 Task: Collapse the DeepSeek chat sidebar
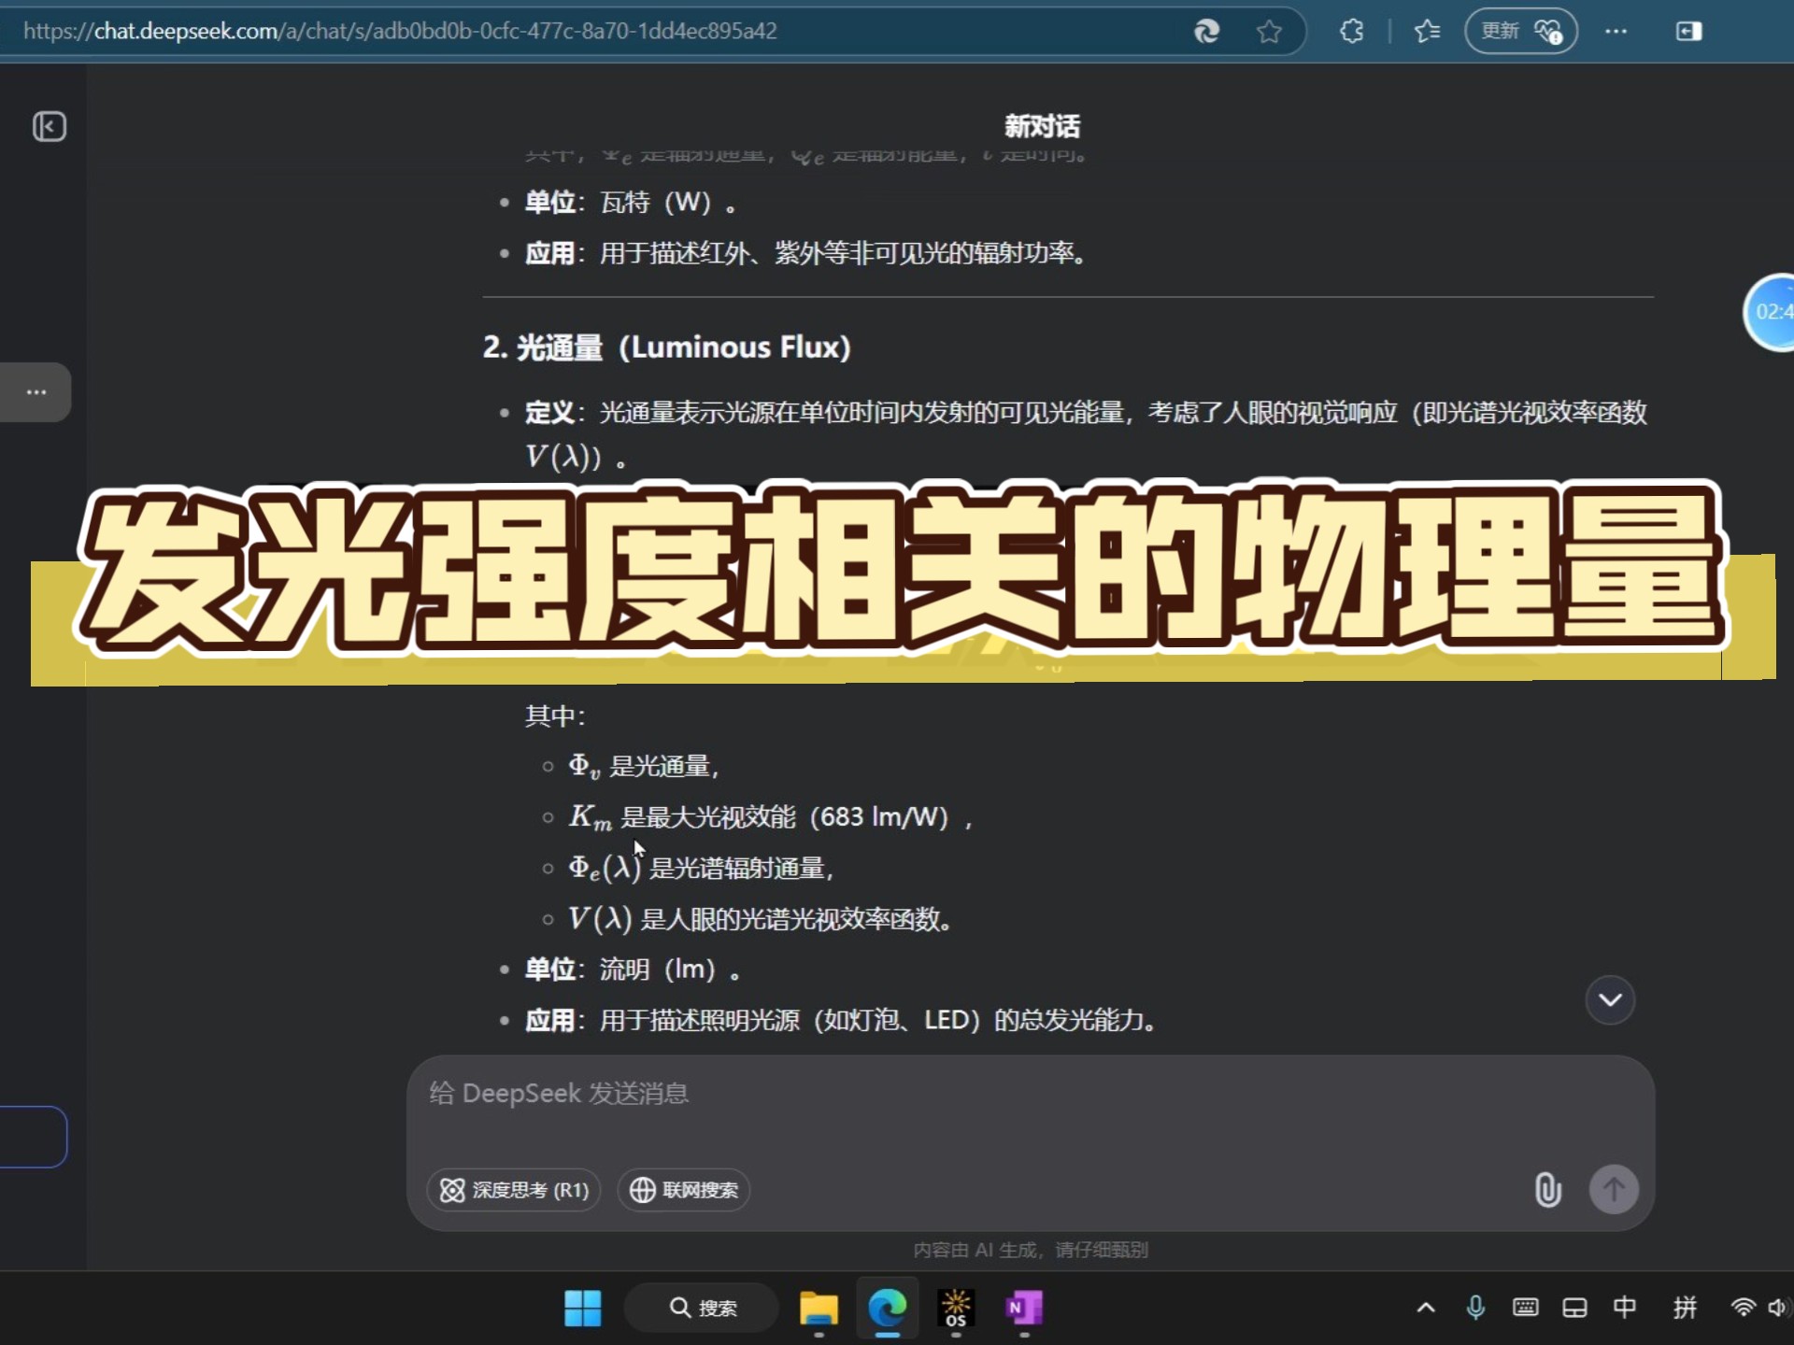point(50,126)
